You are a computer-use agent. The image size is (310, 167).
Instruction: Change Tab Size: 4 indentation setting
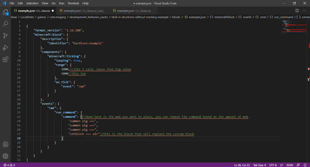[x=260, y=165]
